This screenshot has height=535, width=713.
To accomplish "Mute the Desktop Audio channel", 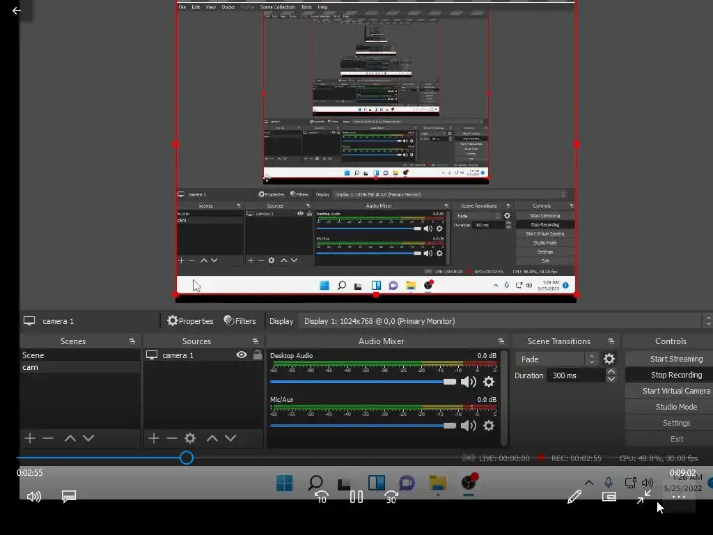I will pos(469,382).
